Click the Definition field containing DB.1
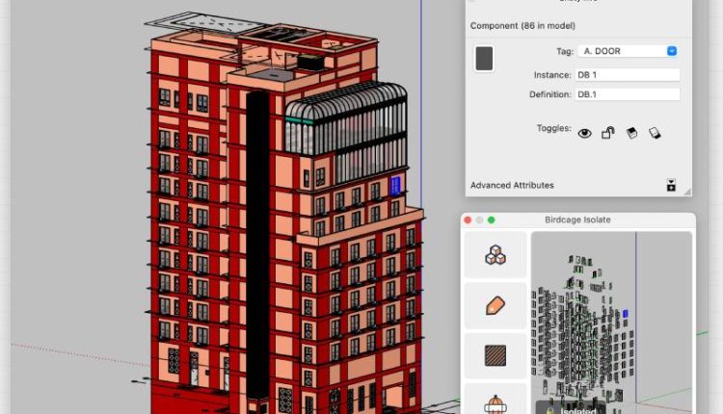Viewport: 723px width, 414px height. [x=628, y=94]
